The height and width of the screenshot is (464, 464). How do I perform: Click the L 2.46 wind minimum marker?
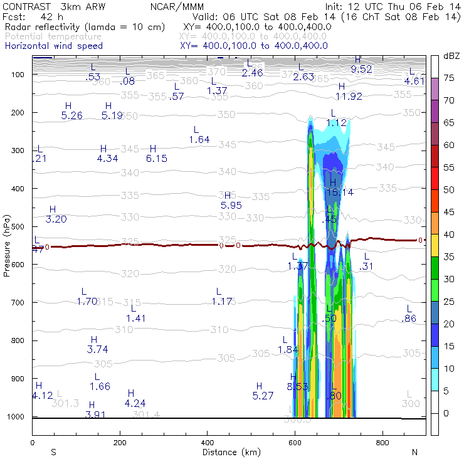pos(251,68)
